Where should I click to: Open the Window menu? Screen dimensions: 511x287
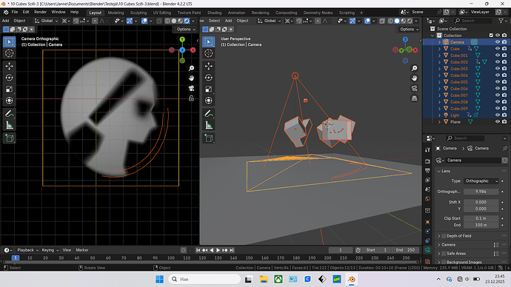click(59, 12)
